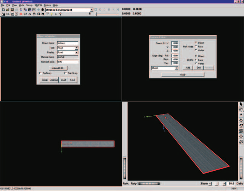Click the Zoom increase arrow button

point(224,183)
